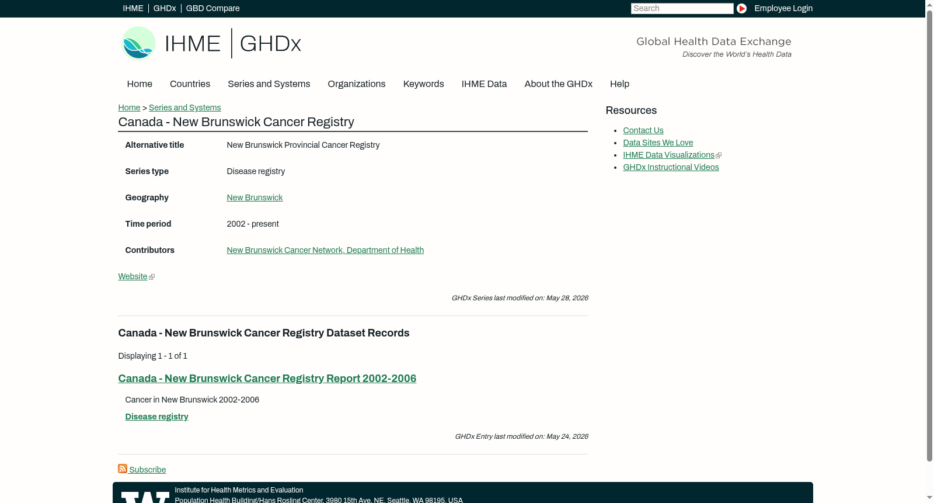Image resolution: width=934 pixels, height=503 pixels.
Task: Open the Keywords menu
Action: pos(423,84)
